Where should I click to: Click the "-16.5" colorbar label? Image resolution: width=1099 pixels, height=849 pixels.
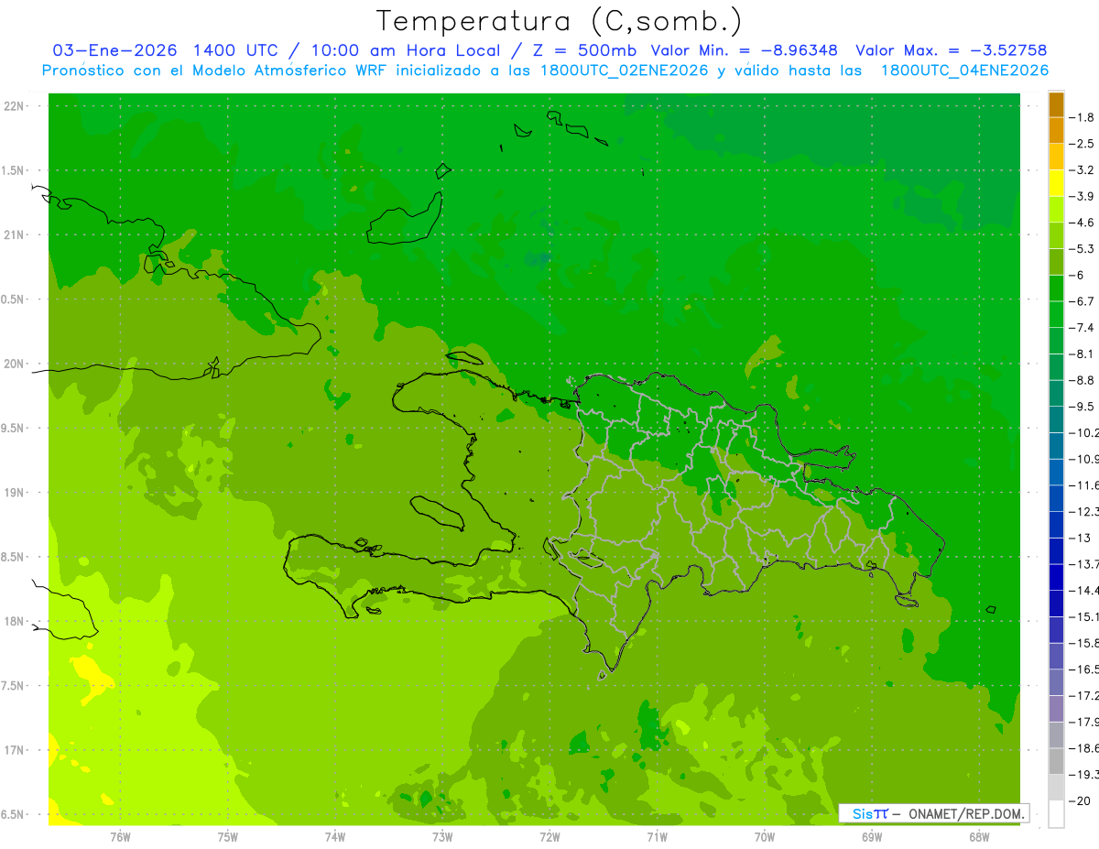pos(1084,669)
